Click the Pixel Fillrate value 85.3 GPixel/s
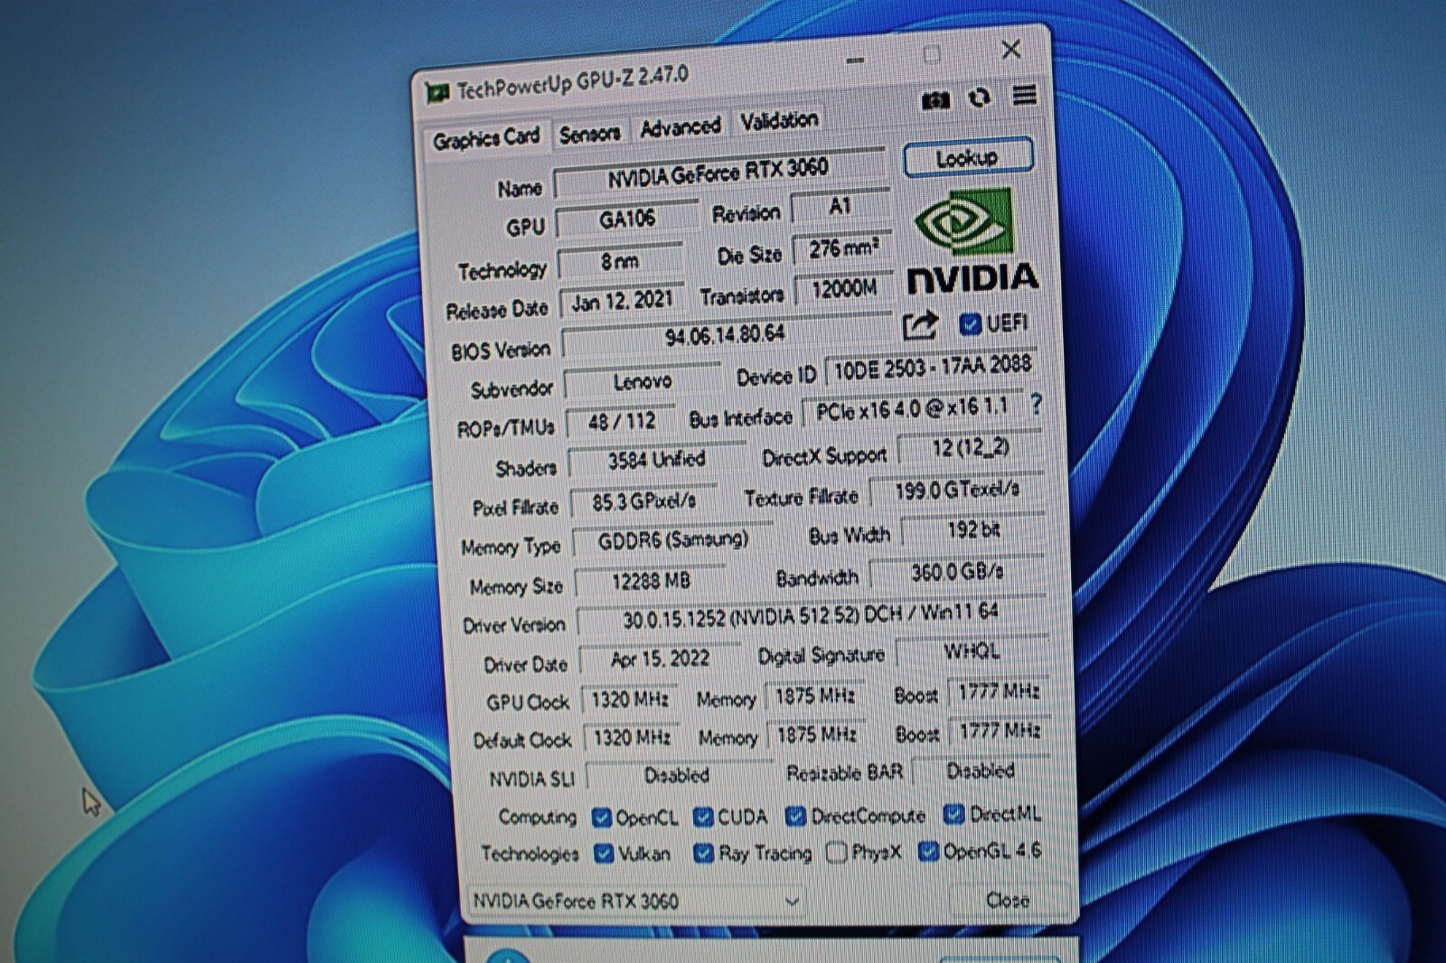 point(644,500)
